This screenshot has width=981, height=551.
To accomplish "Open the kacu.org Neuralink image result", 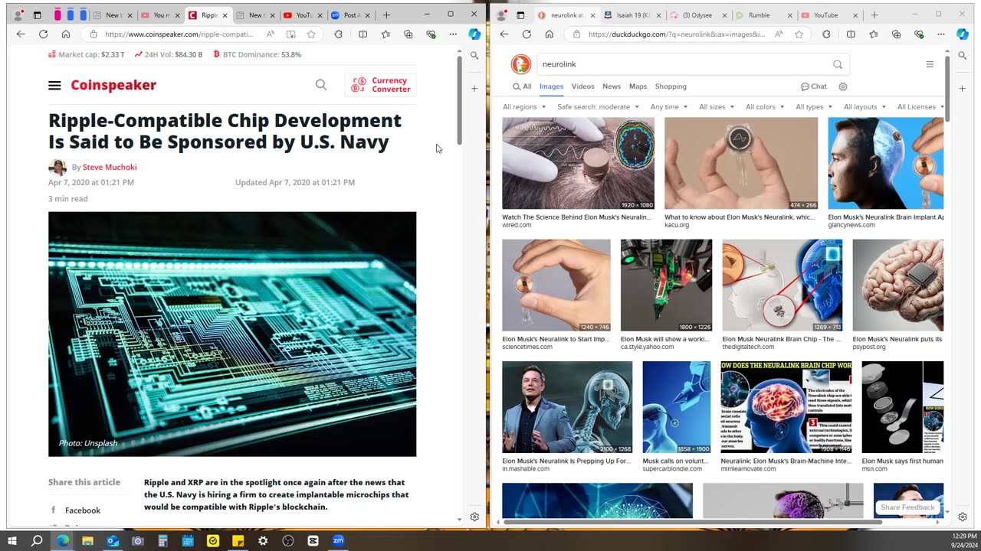I will tap(741, 163).
